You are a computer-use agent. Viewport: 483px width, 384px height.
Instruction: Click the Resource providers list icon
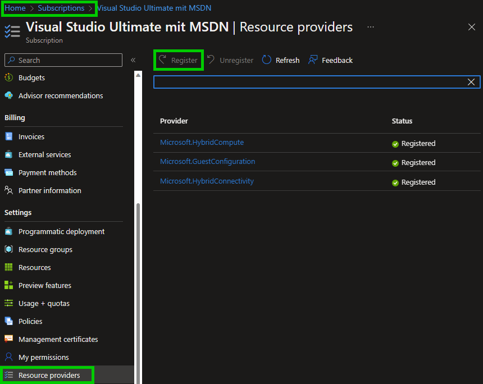click(x=8, y=375)
